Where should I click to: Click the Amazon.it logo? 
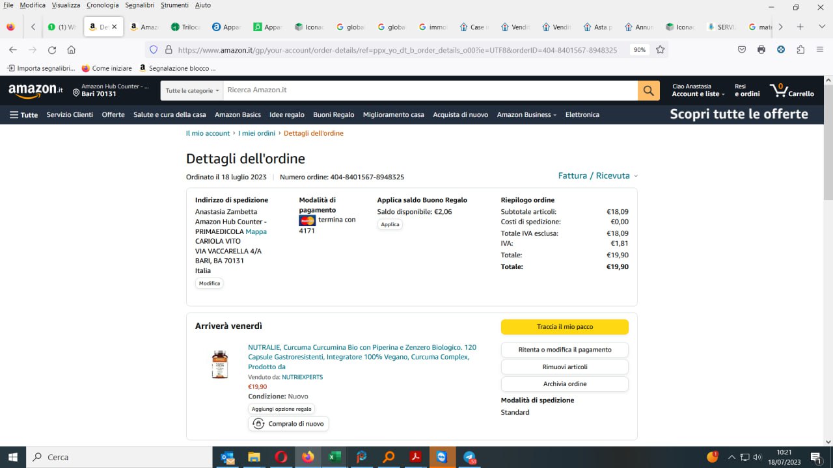(36, 90)
